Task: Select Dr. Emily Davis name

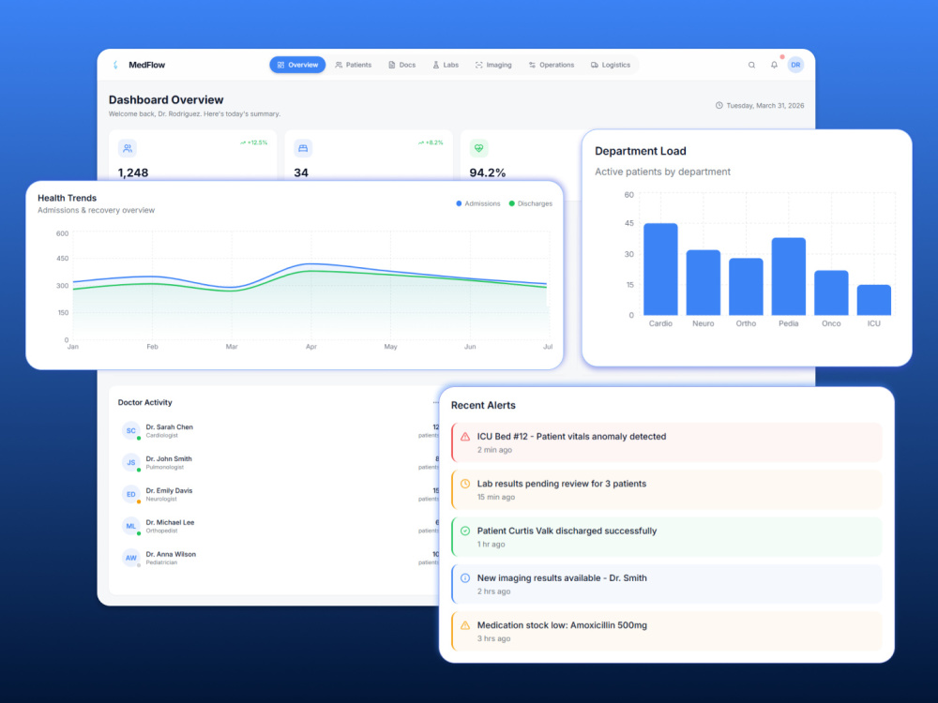Action: click(x=169, y=490)
